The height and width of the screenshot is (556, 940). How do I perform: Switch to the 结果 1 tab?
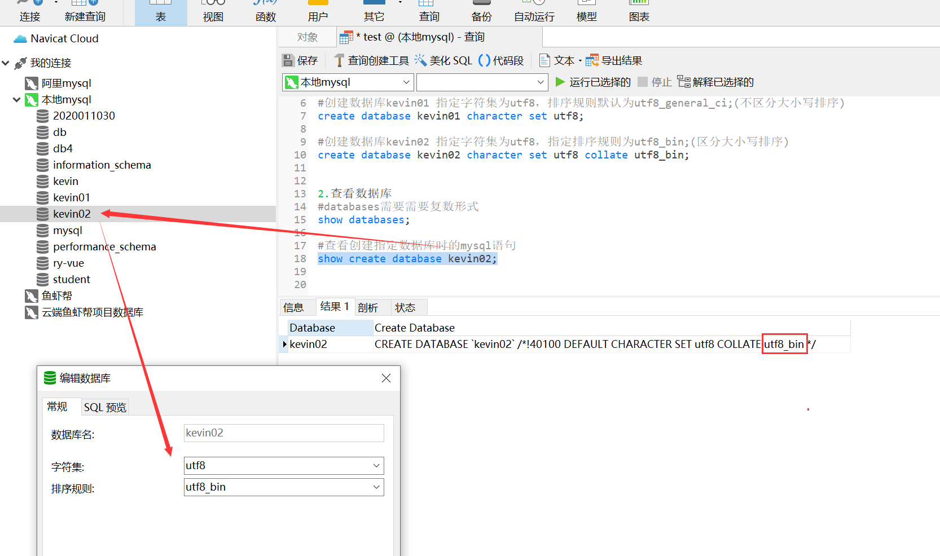coord(335,307)
